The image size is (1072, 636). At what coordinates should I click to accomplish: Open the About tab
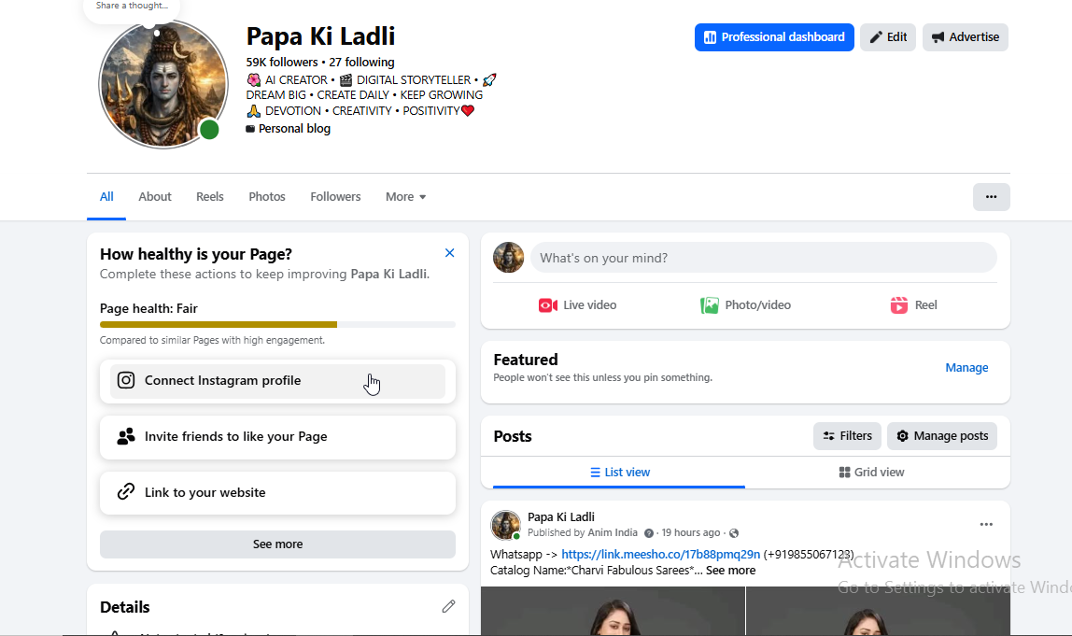pyautogui.click(x=154, y=197)
